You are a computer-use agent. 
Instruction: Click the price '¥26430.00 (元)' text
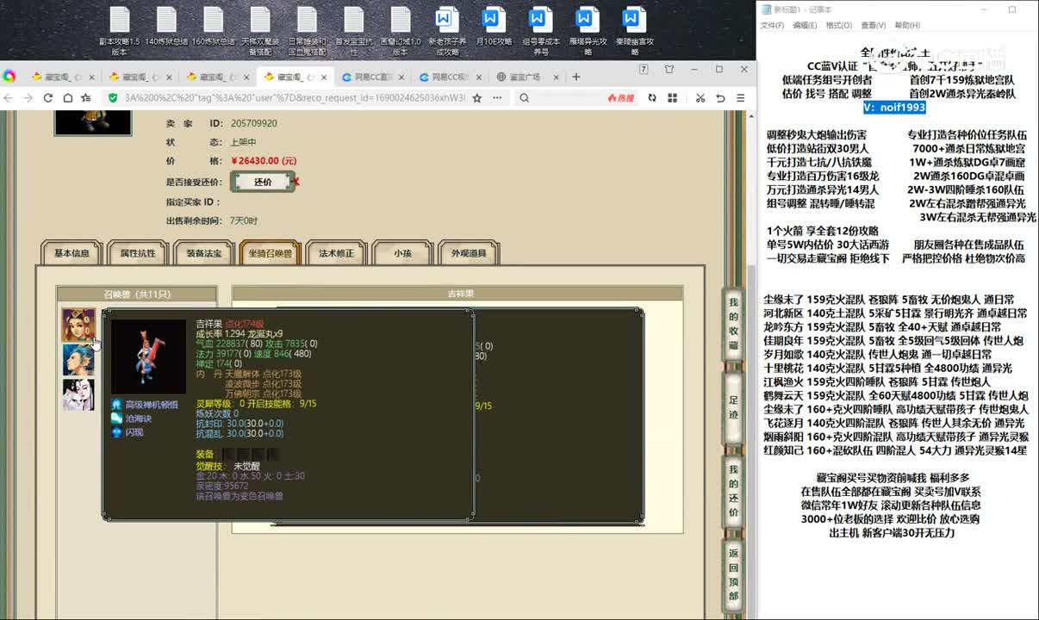coord(264,161)
